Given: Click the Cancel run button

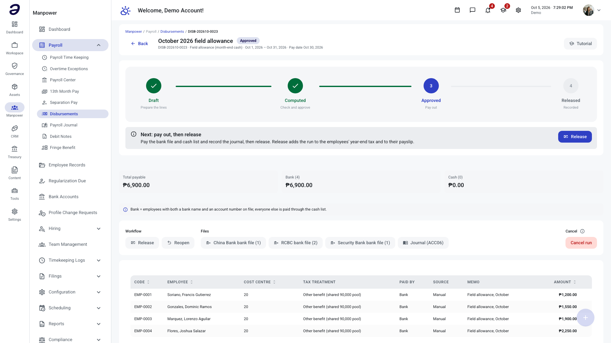Looking at the screenshot, I should point(581,243).
